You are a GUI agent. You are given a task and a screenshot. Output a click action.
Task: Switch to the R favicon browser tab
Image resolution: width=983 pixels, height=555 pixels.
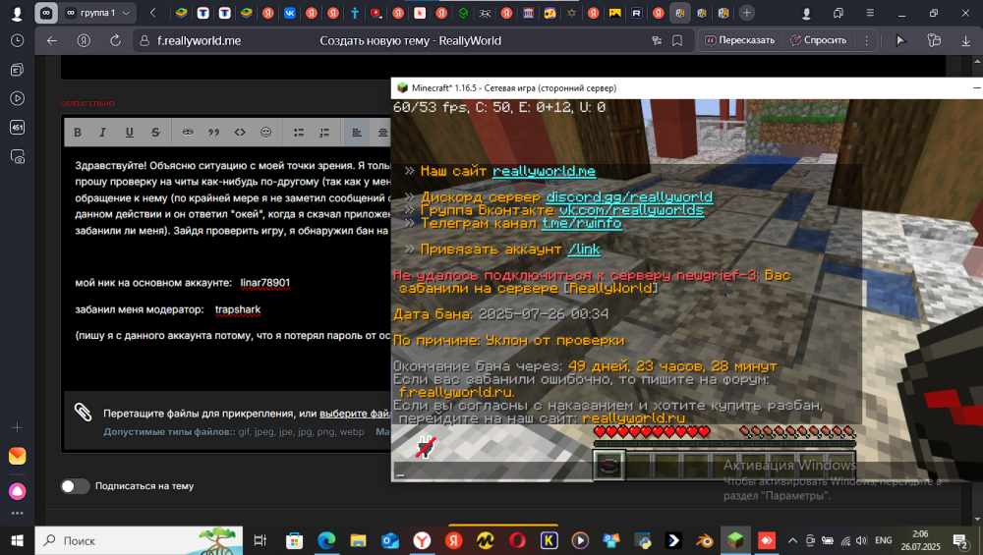point(636,13)
